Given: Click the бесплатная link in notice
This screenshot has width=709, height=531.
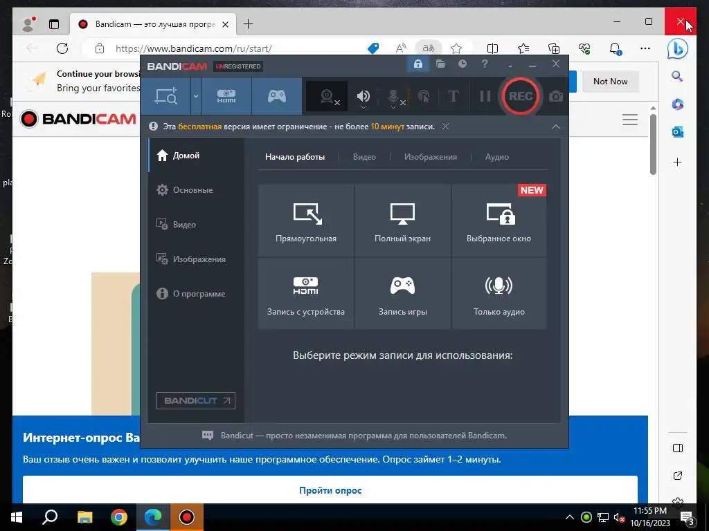Looking at the screenshot, I should coord(200,127).
